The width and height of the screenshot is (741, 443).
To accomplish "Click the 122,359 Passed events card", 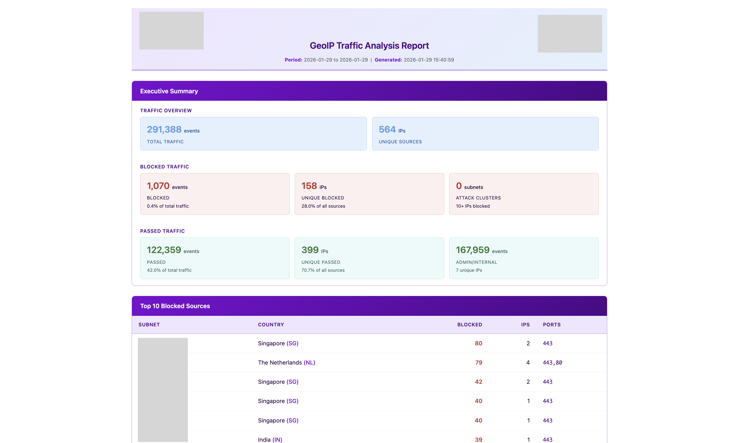I will pyautogui.click(x=215, y=258).
